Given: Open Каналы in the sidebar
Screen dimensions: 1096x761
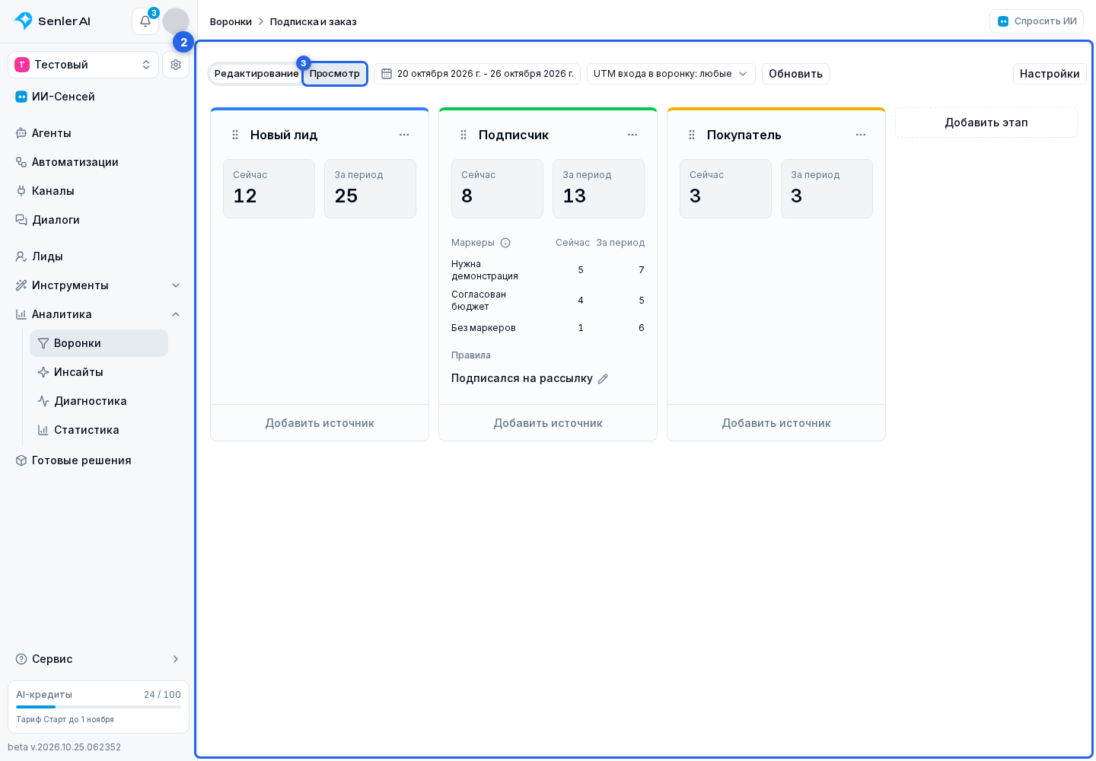Looking at the screenshot, I should tap(98, 191).
